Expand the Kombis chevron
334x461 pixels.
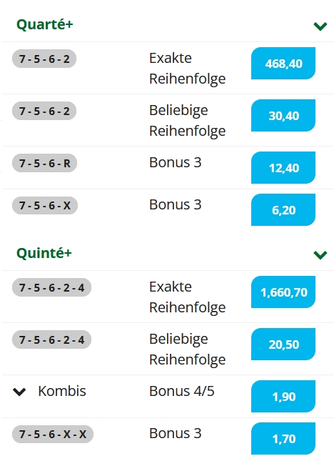click(19, 392)
